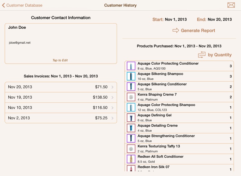
Task: Open Aquage Silkening Shampoo product image
Action: (x=131, y=76)
